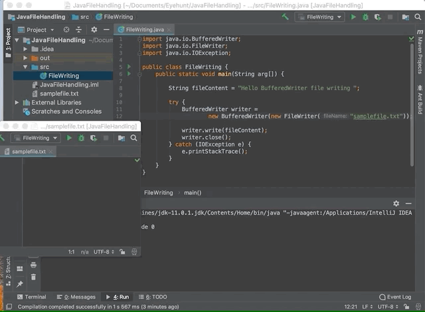Run with Coverage icon in main toolbar
The image size is (425, 312).
coord(378,17)
